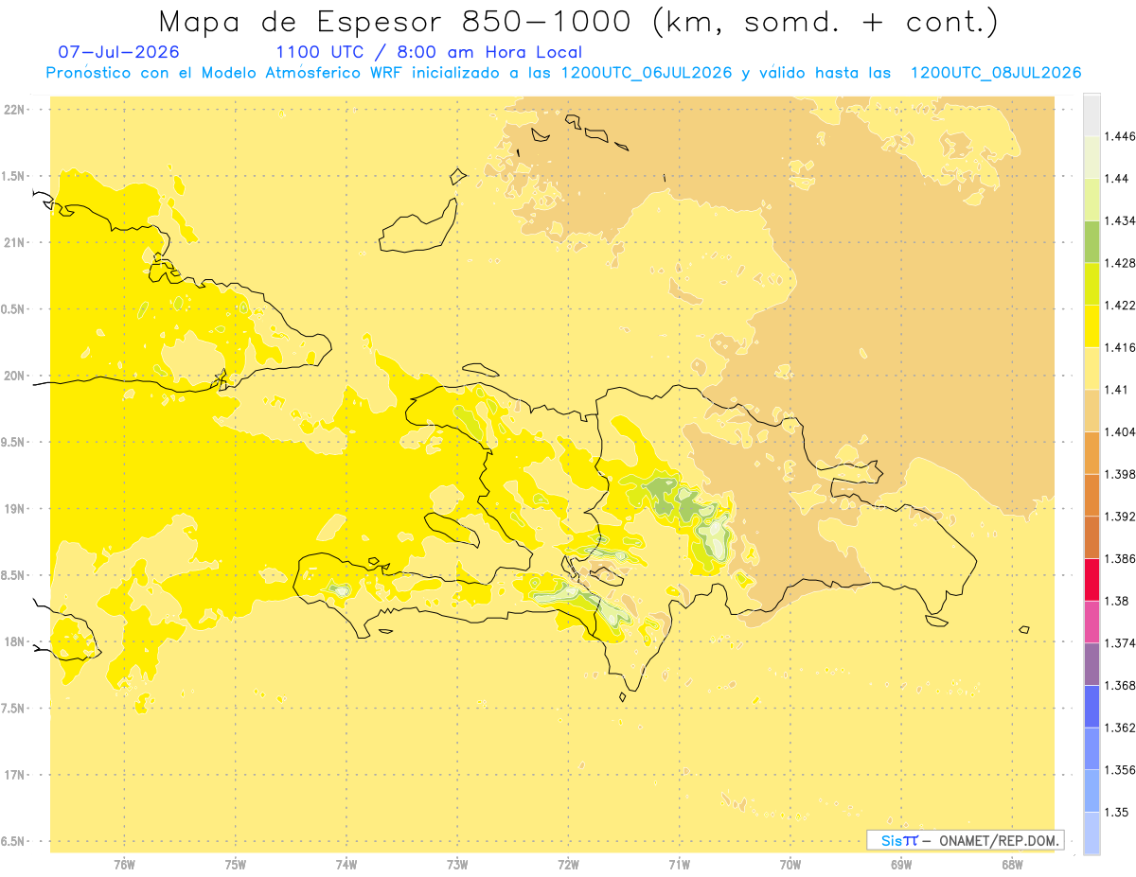Click the bright yellow segment between 1.416 and 1.422
1136x877 pixels.
(1092, 326)
